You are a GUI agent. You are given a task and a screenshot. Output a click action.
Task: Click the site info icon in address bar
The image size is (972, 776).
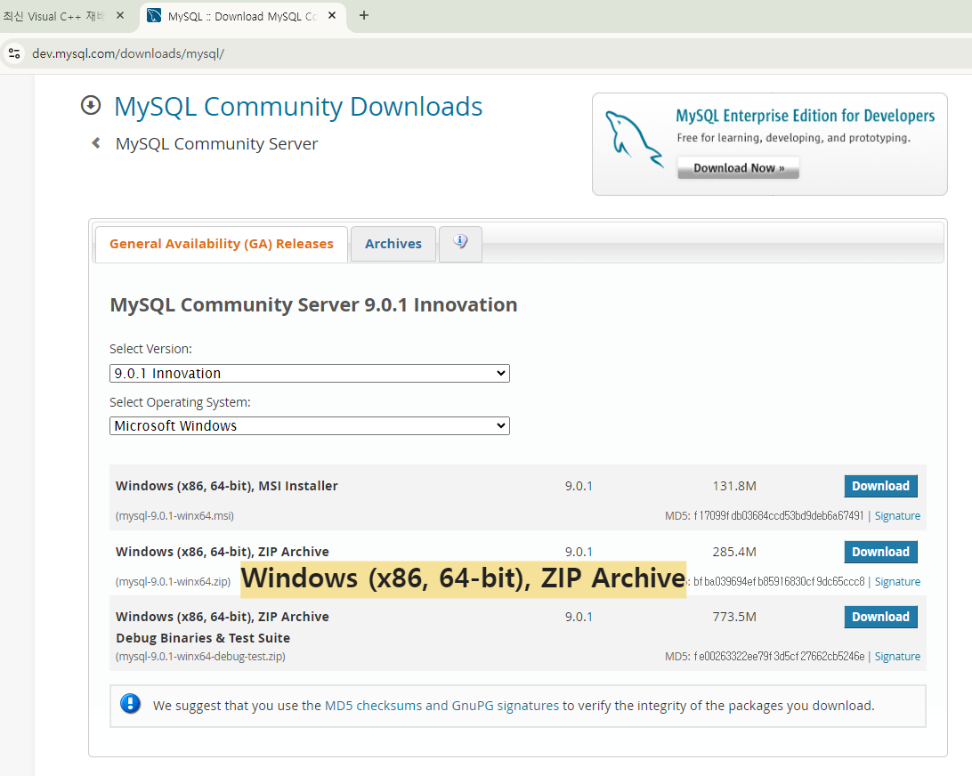pos(14,53)
